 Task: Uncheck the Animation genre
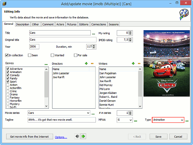[x=8, y=72]
